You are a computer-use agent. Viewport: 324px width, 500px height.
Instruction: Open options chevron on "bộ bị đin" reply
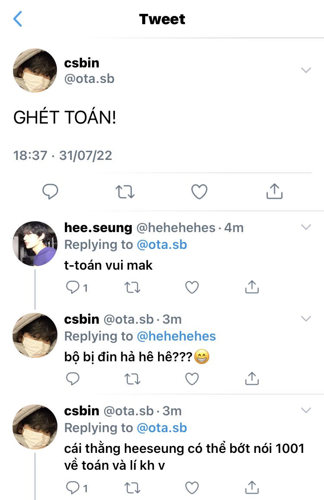tap(306, 319)
